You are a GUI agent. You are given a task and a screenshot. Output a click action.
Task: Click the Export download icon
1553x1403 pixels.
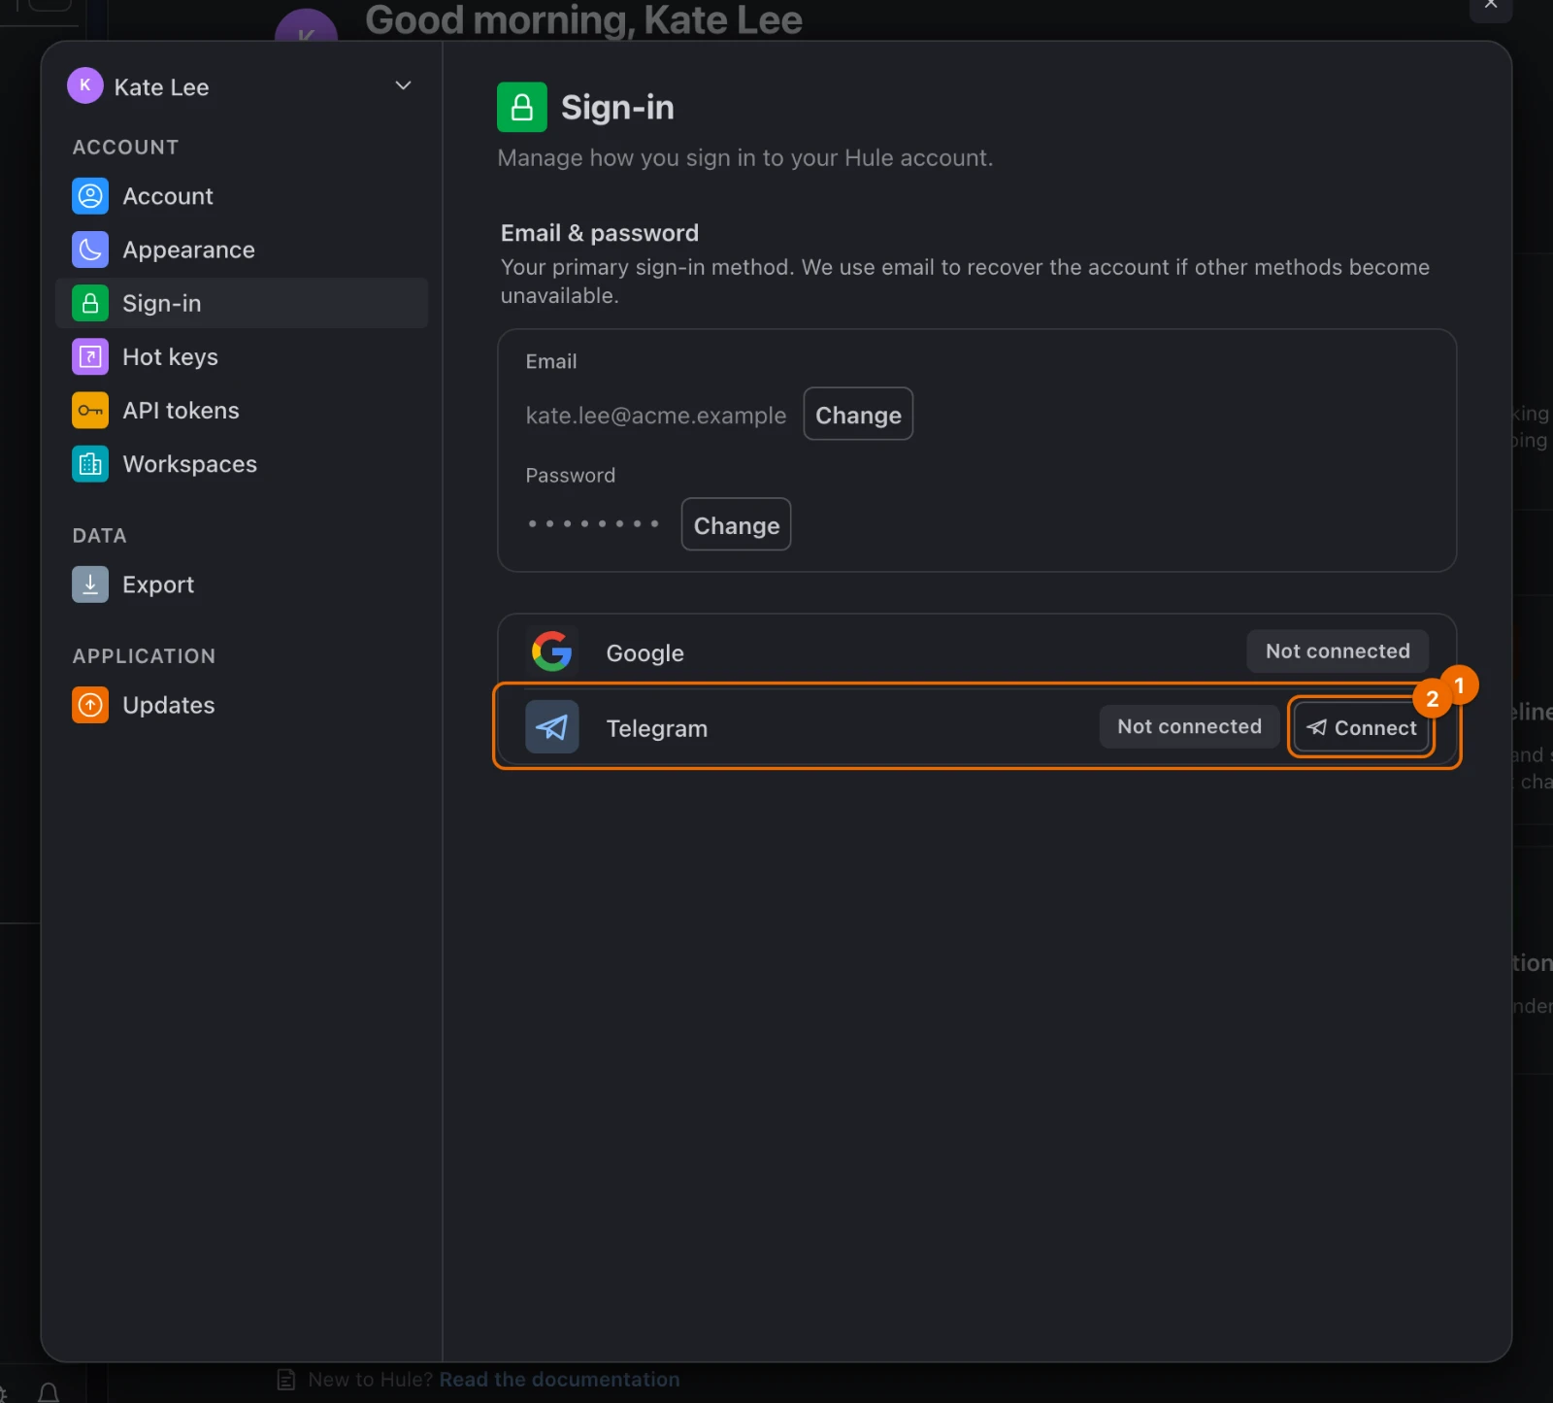click(90, 585)
